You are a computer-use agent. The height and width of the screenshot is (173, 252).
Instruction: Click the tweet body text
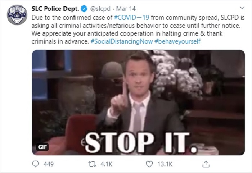pyautogui.click(x=138, y=29)
